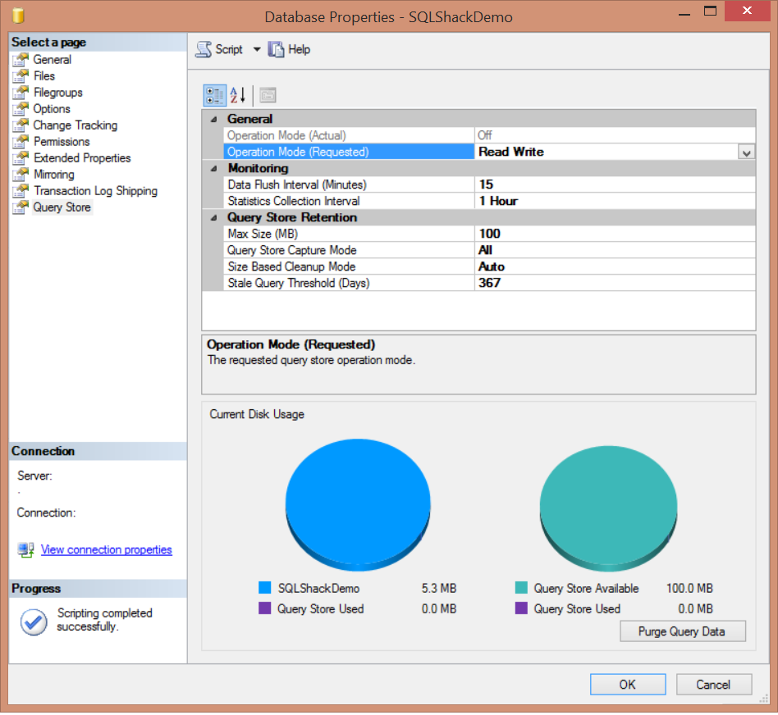The height and width of the screenshot is (715, 778).
Task: Click the Property Pages icon
Action: 268,95
